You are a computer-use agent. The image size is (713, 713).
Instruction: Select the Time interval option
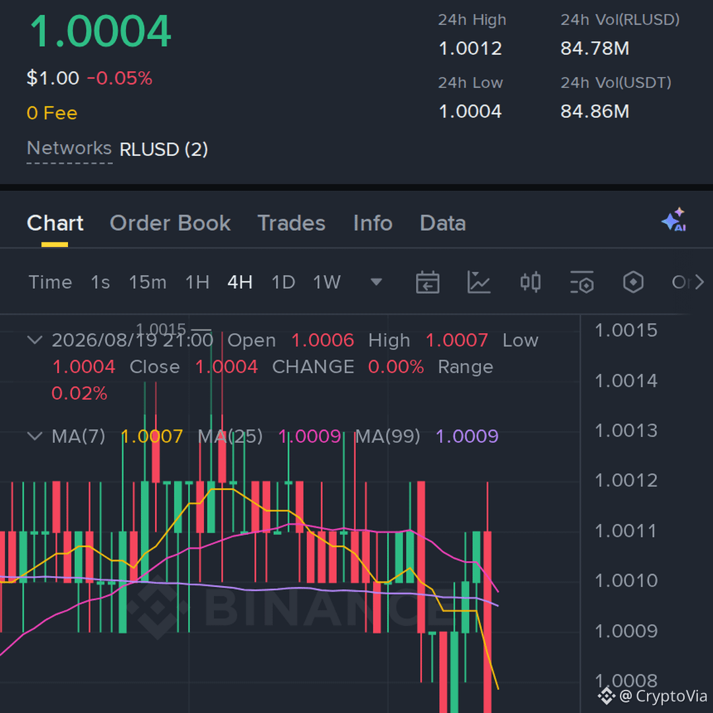coord(50,282)
